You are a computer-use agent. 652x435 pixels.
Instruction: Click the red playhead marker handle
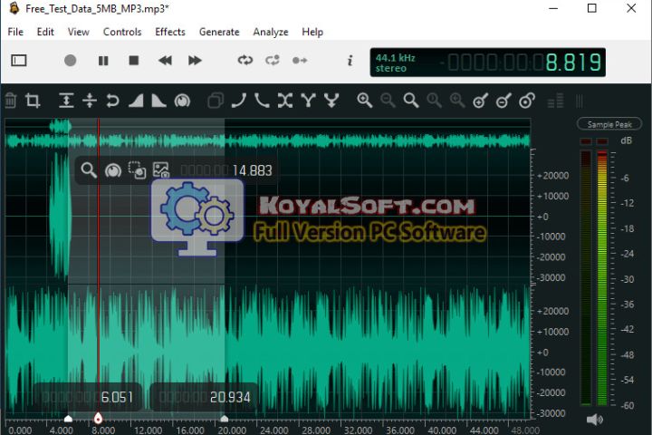pos(98,418)
